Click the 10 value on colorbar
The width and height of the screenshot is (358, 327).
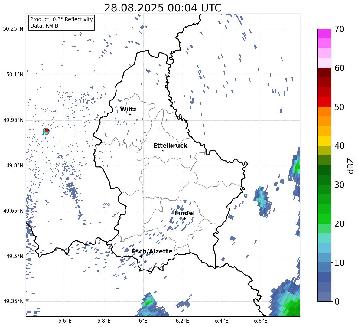click(339, 263)
